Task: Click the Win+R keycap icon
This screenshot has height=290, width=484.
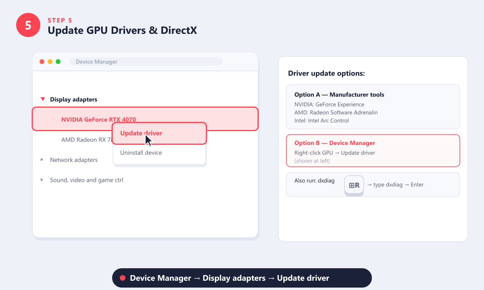Action: 354,185
